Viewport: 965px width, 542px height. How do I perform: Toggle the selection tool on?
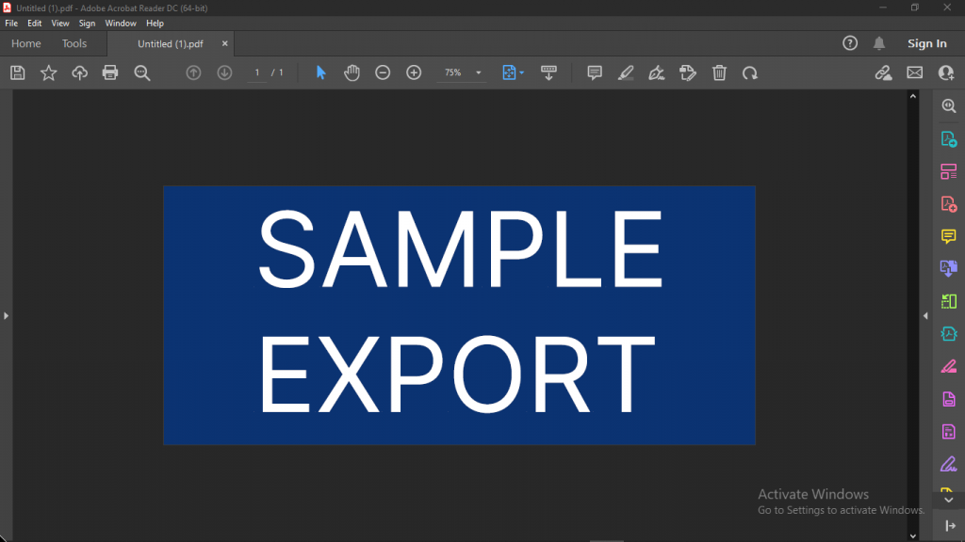tap(321, 72)
